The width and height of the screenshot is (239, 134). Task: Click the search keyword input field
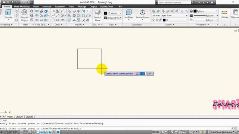point(174,3)
